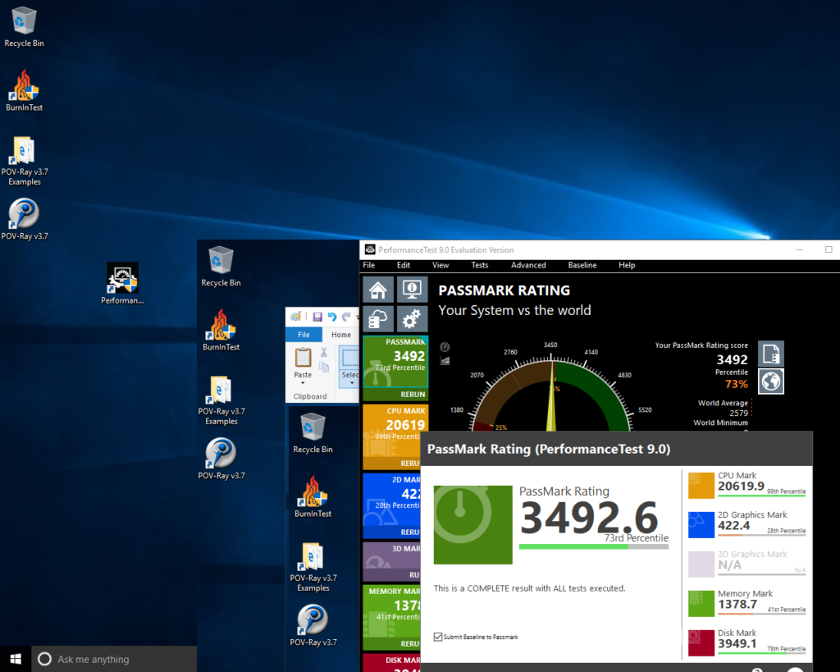Click the World Average 2579 value
840x672 pixels.
(x=739, y=414)
